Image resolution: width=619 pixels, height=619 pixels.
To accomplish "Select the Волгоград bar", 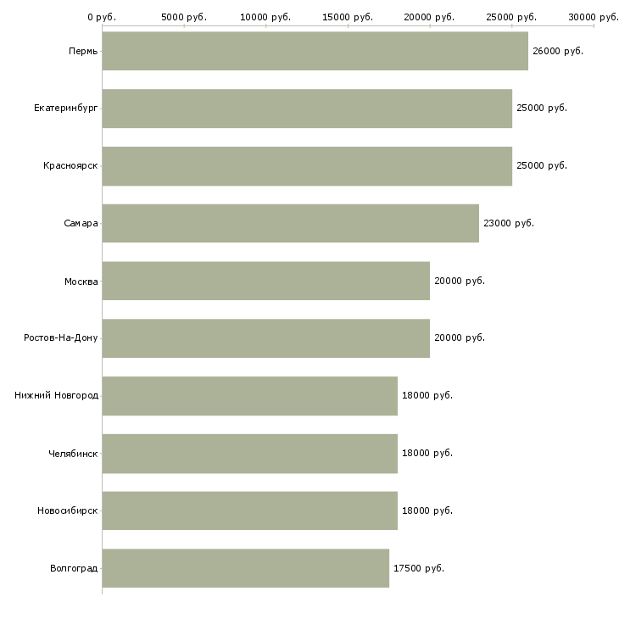I will [x=245, y=568].
